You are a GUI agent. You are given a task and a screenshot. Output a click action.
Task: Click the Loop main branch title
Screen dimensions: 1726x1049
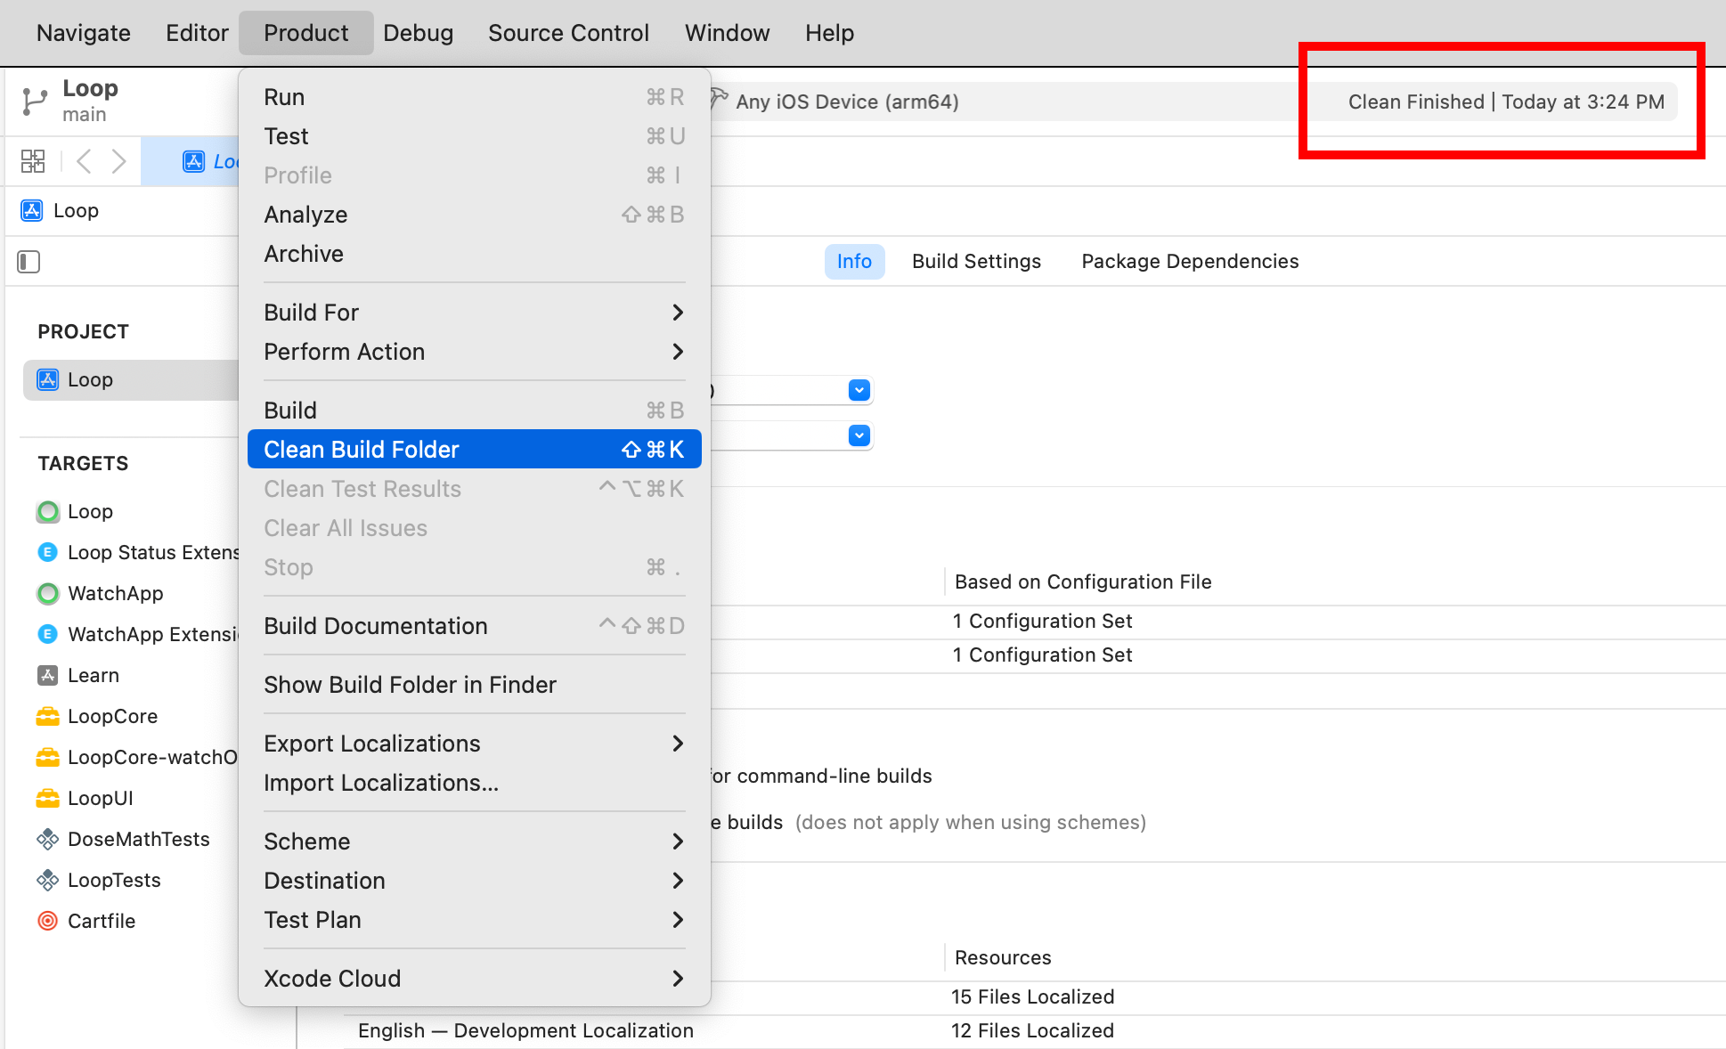[90, 101]
